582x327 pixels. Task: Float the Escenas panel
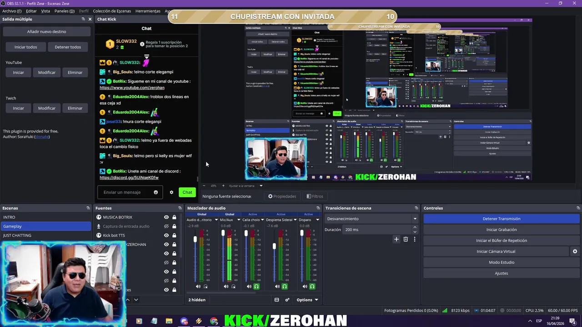click(x=88, y=208)
